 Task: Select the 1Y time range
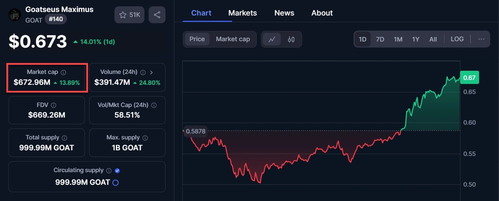[416, 39]
